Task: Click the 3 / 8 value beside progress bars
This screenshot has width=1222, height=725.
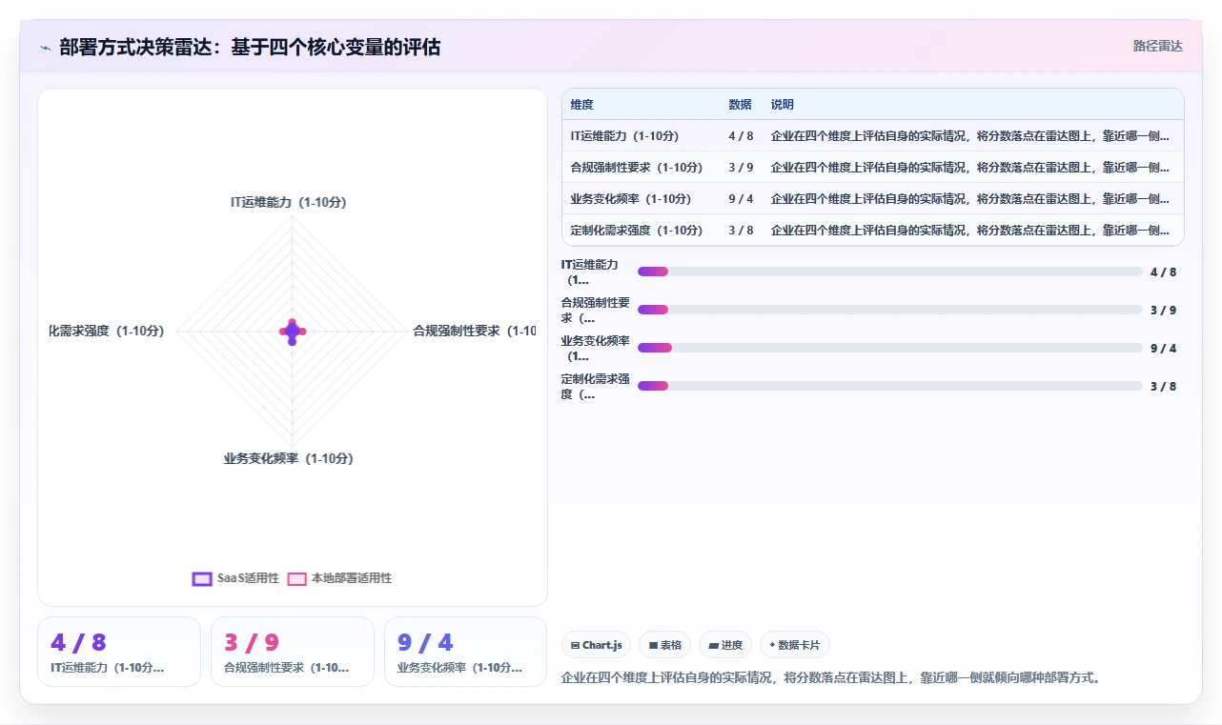Action: 1163,386
